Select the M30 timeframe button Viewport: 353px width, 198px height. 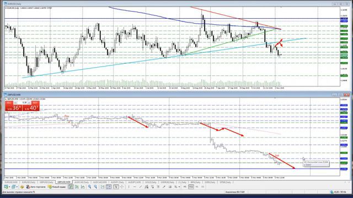[x=191, y=187]
